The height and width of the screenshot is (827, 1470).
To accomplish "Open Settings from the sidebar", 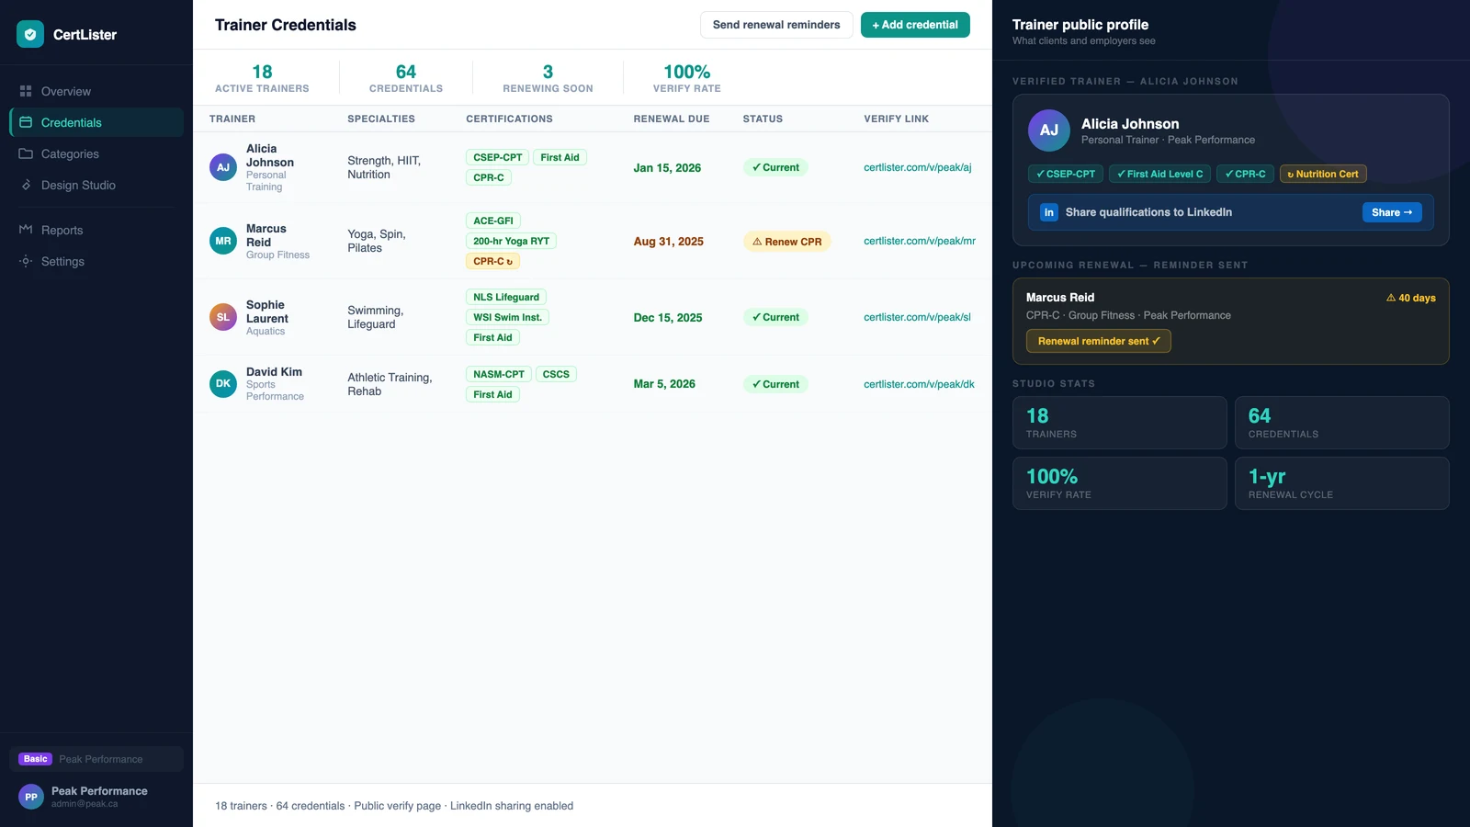I will click(96, 261).
